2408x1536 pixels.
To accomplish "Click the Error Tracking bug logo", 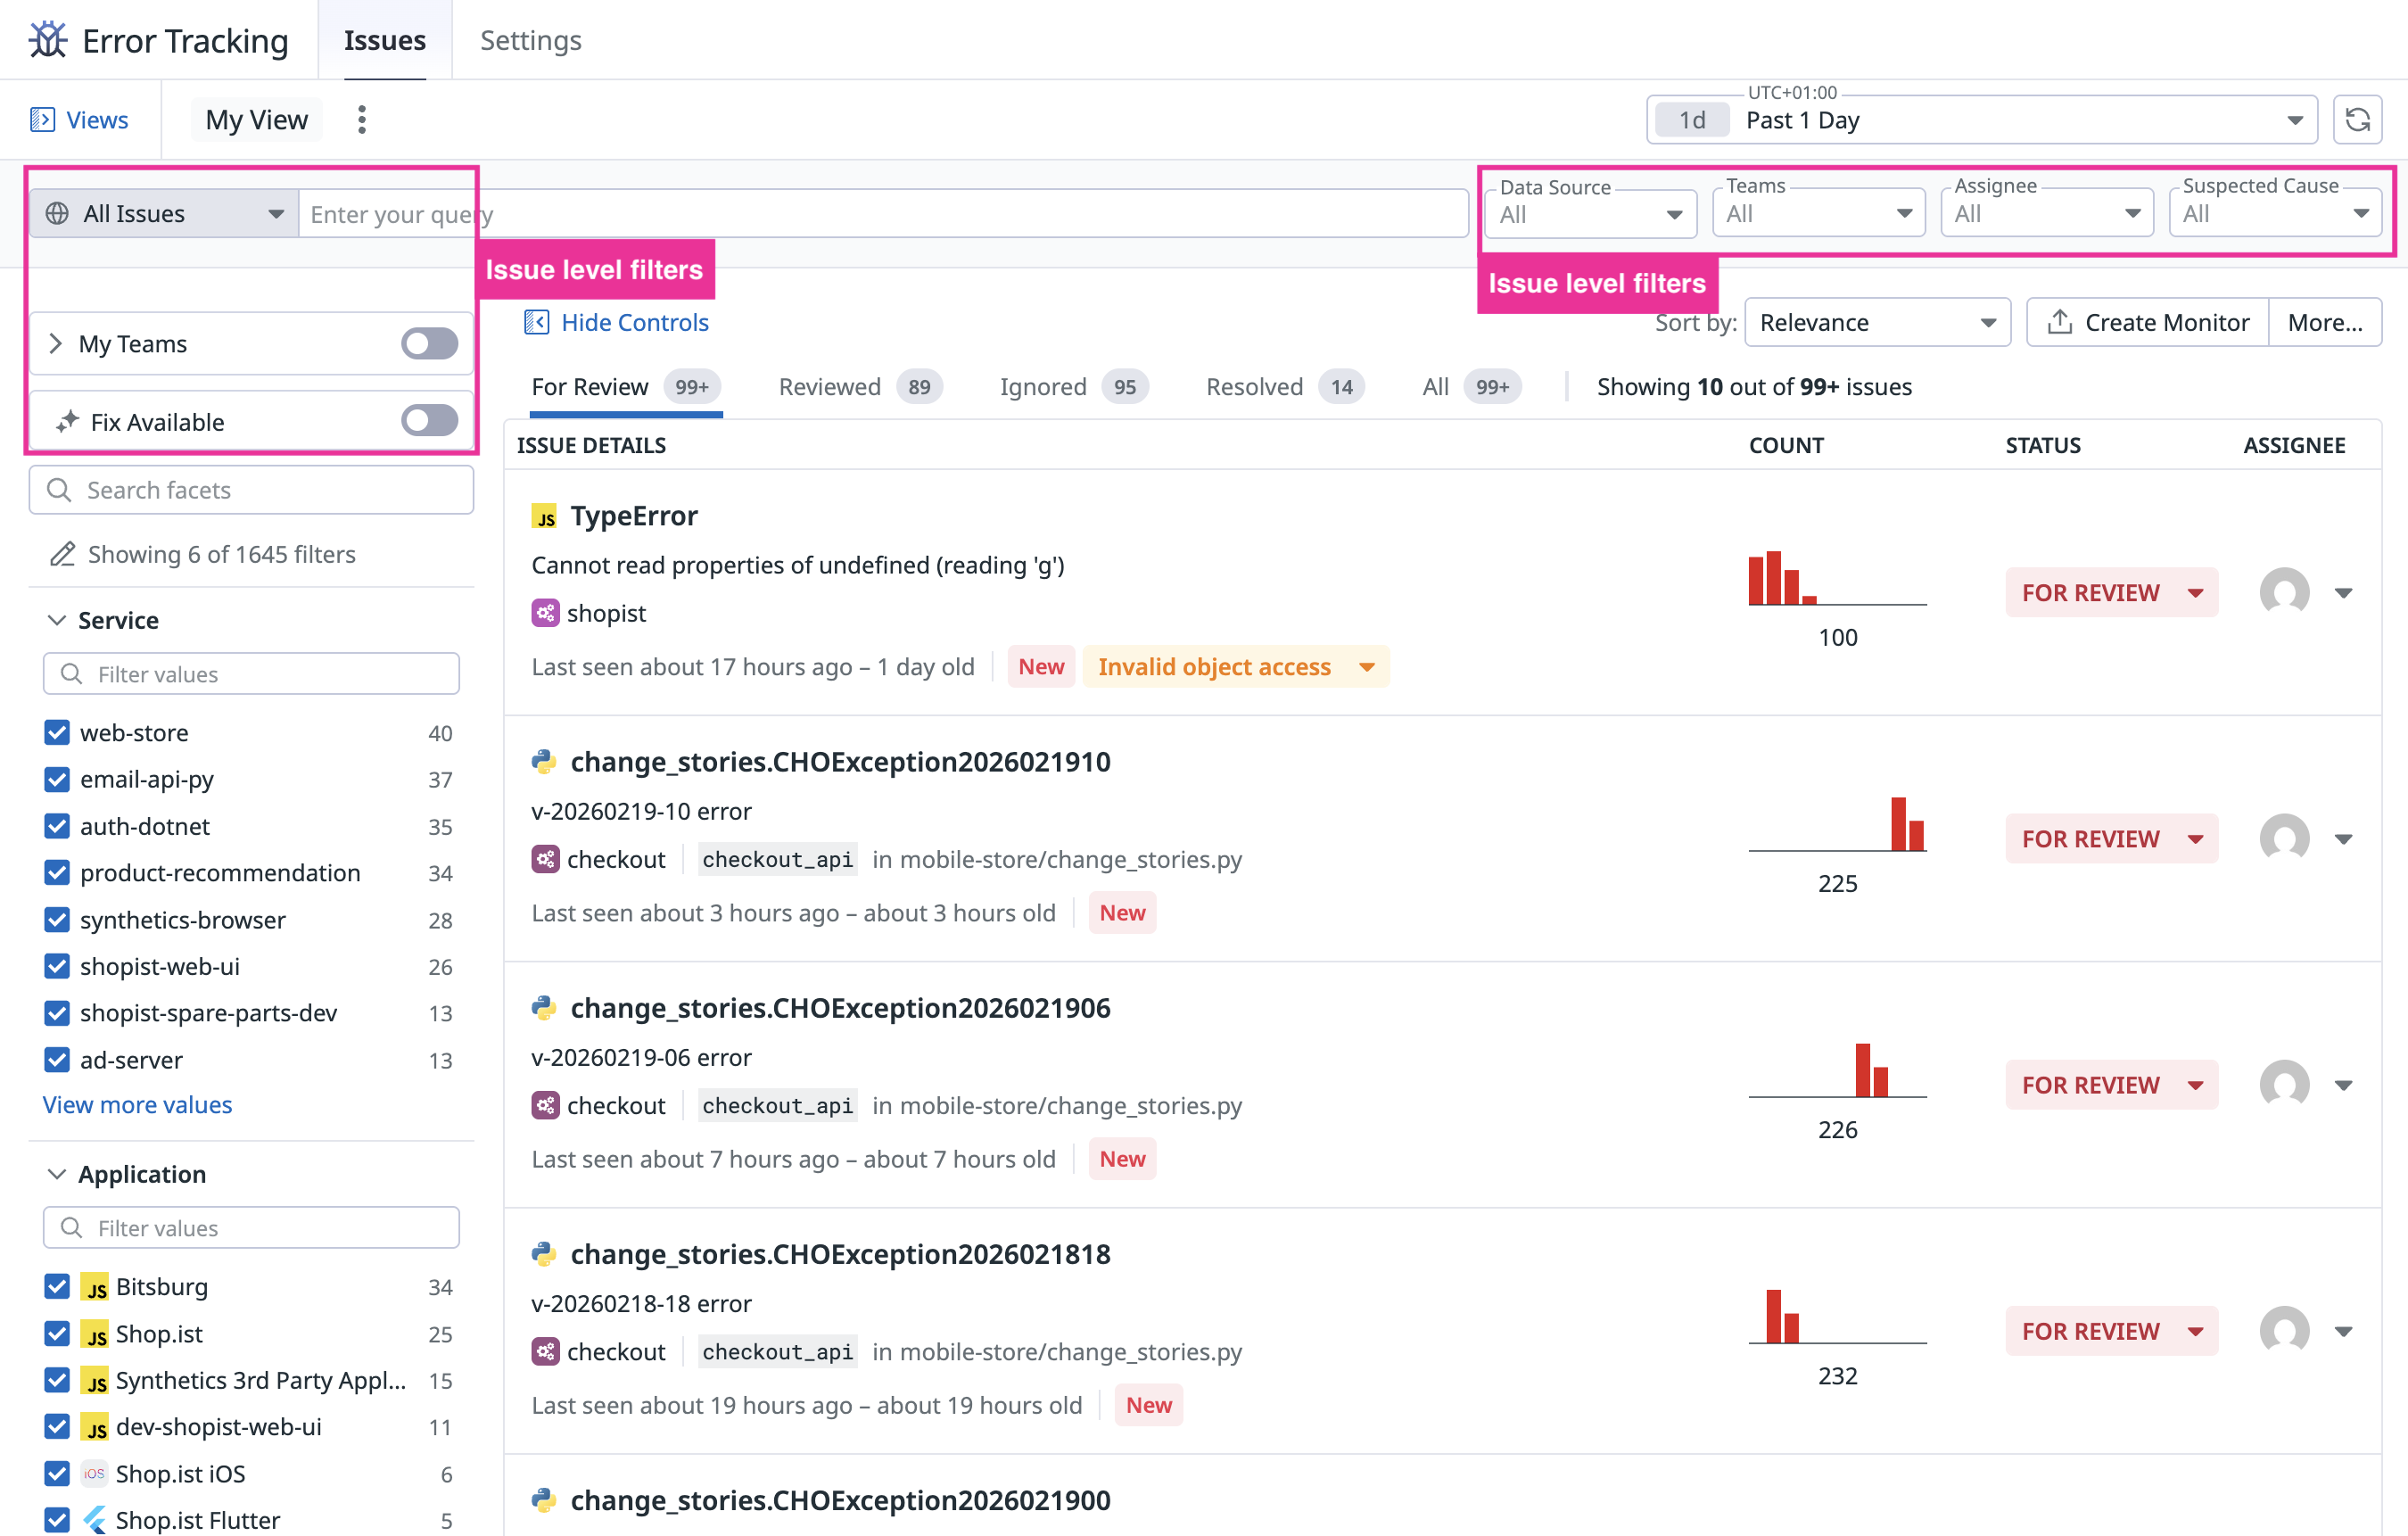I will 47,40.
